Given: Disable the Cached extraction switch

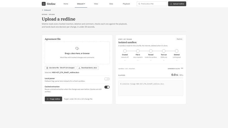Looking at the screenshot, I should 107,87.
